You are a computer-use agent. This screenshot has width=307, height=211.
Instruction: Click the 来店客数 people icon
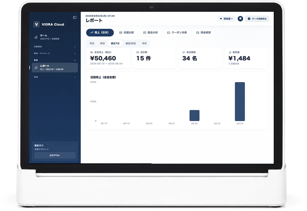[x=184, y=52]
